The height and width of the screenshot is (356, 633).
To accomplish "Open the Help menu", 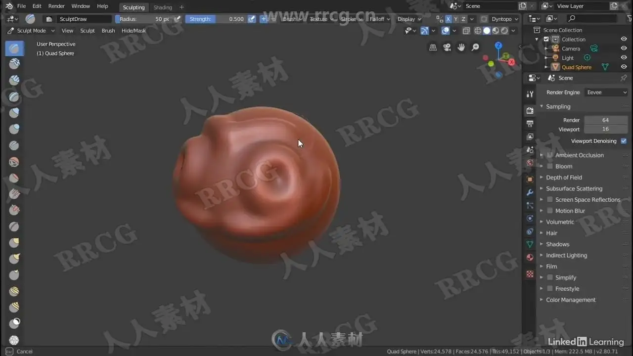I will pyautogui.click(x=102, y=6).
